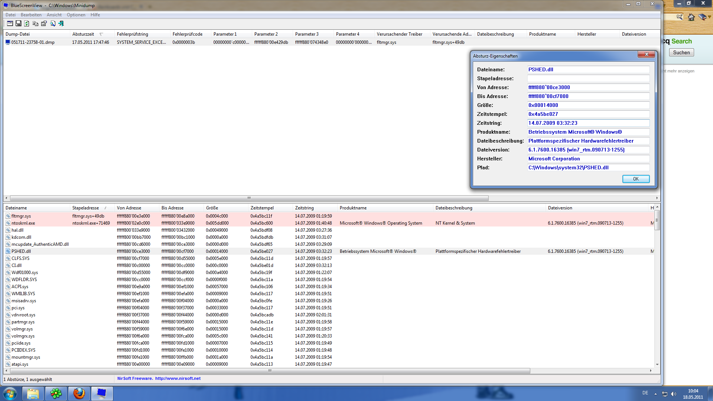Click the Properties toolbar icon
Image resolution: width=713 pixels, height=401 pixels.
[x=44, y=23]
